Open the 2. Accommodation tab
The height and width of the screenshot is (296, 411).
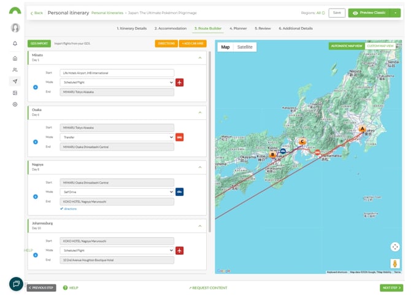[171, 28]
